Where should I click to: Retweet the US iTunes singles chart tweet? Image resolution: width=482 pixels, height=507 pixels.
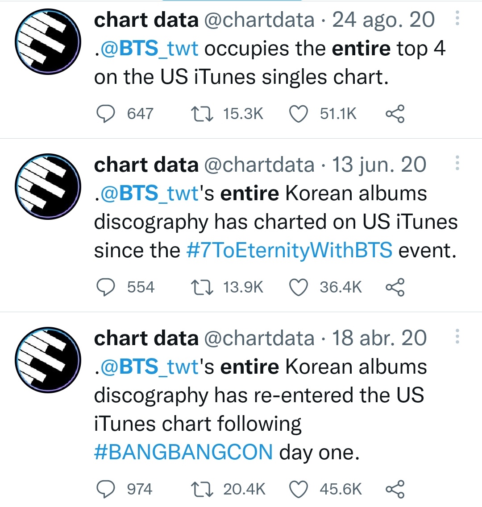click(x=202, y=114)
